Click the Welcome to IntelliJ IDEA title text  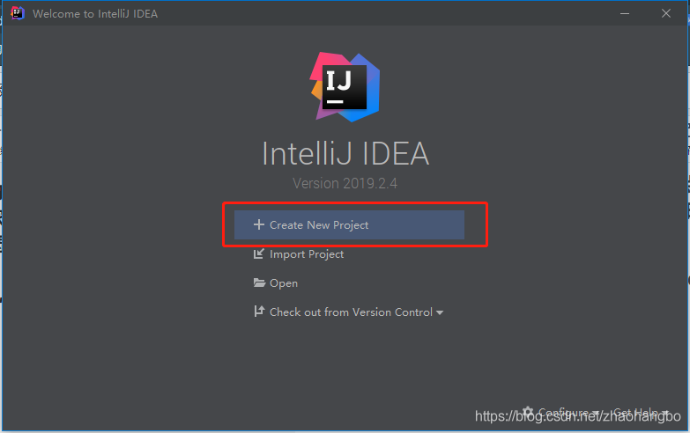coord(95,14)
